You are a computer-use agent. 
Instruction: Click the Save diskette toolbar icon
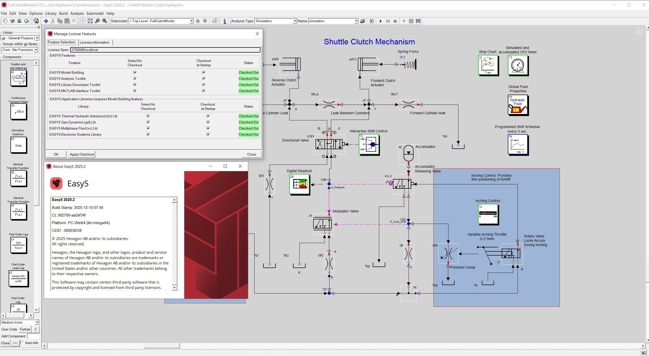27,21
